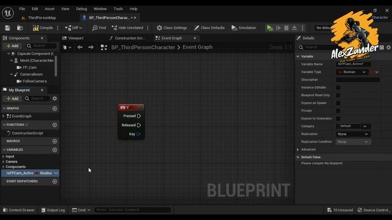Open the Variable Type Boolean dropdown
Screen dimensions: 392x220
352,72
